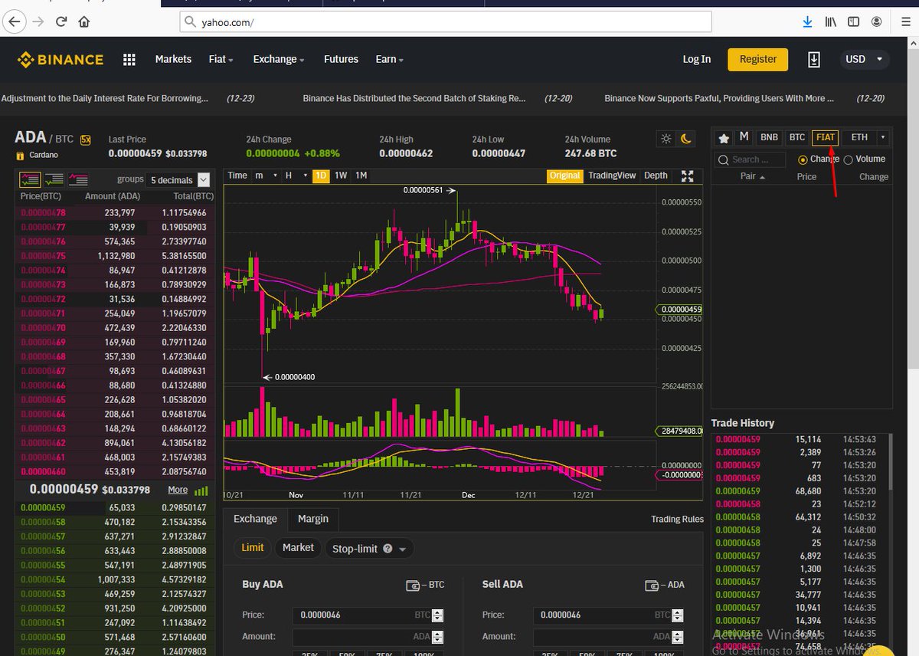Image resolution: width=919 pixels, height=656 pixels.
Task: Select the BTC market tab
Action: pyautogui.click(x=797, y=138)
